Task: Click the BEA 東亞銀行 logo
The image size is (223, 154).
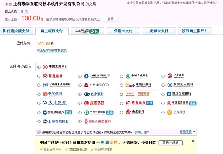Action: pos(97,121)
